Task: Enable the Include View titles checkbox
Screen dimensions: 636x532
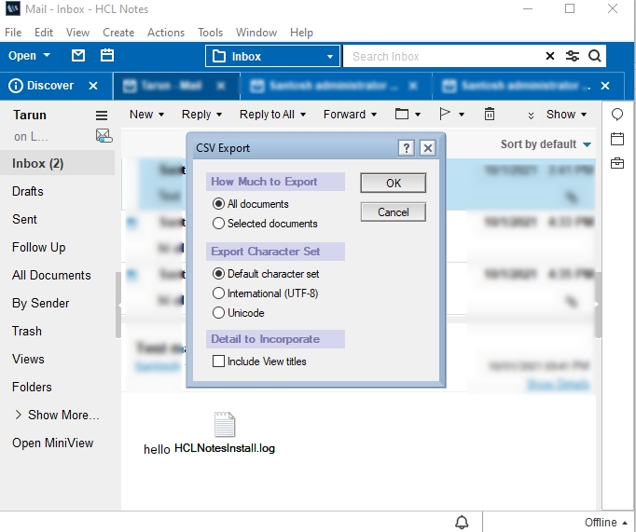Action: coord(219,361)
